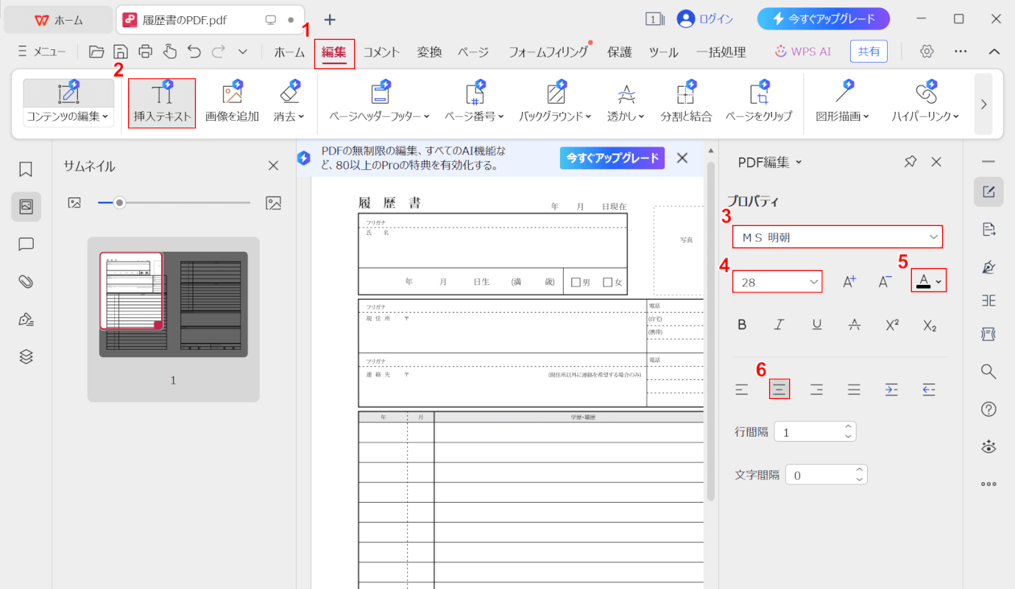Click the Redo arrow
1015x589 pixels.
pyautogui.click(x=219, y=52)
